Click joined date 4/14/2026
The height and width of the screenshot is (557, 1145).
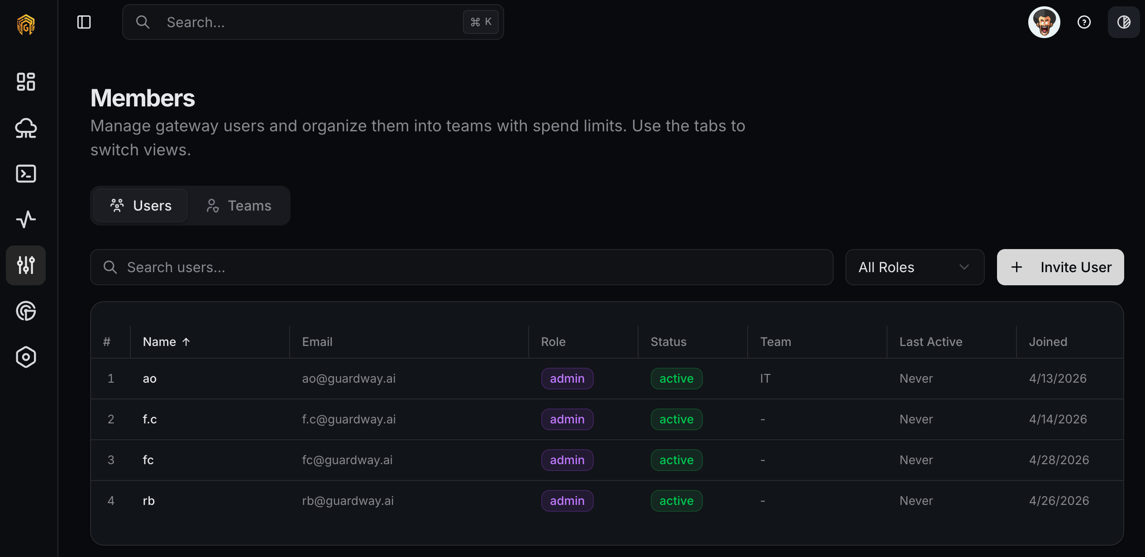(1058, 419)
